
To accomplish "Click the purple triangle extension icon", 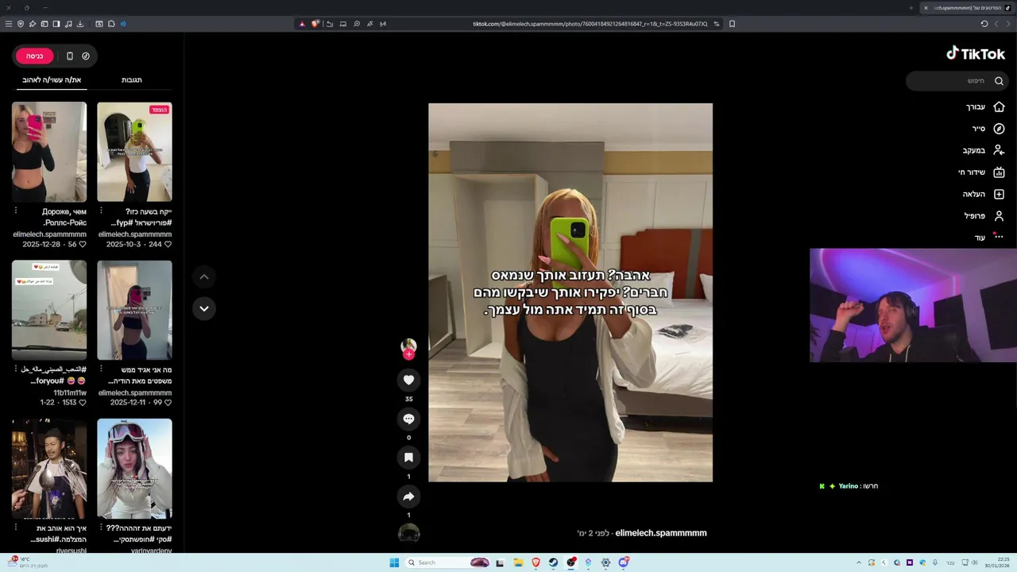I will click(302, 24).
